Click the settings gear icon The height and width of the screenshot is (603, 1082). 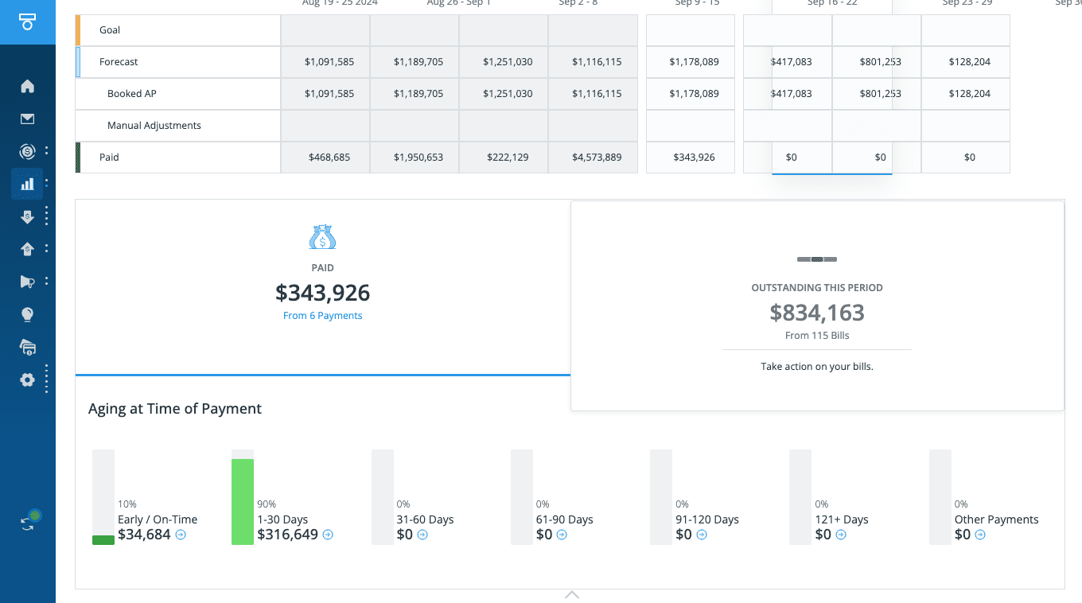click(x=27, y=379)
